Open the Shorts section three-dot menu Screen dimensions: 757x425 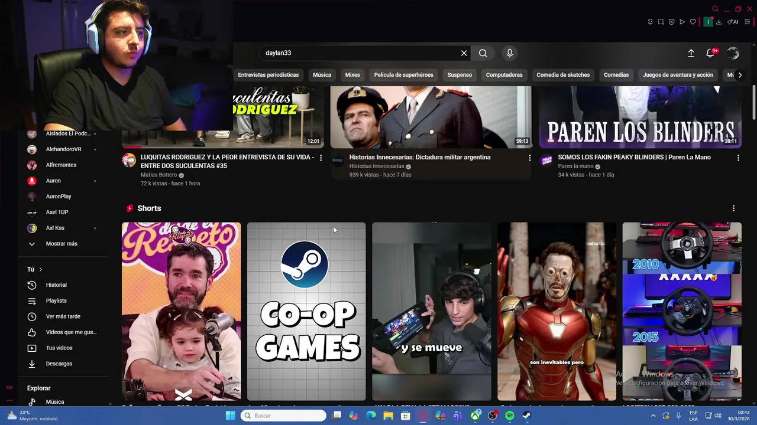[733, 208]
